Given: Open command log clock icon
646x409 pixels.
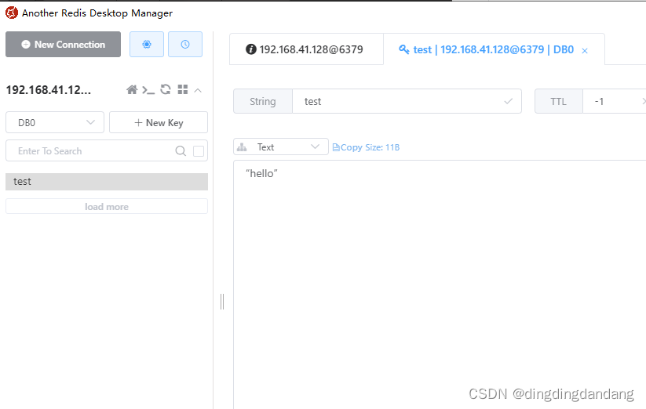Looking at the screenshot, I should pos(185,45).
